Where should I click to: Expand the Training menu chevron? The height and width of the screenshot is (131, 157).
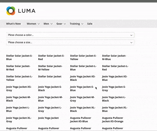[82, 24]
